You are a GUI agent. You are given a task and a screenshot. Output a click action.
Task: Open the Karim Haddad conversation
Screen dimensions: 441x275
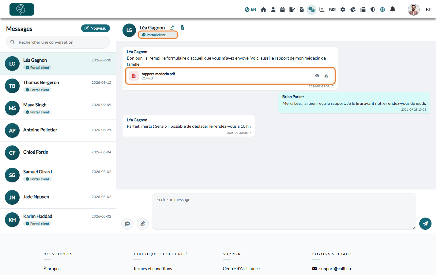pos(58,220)
